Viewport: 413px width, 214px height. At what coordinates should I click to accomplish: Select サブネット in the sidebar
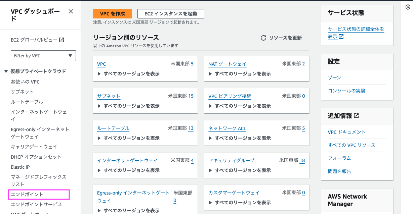[x=22, y=92]
